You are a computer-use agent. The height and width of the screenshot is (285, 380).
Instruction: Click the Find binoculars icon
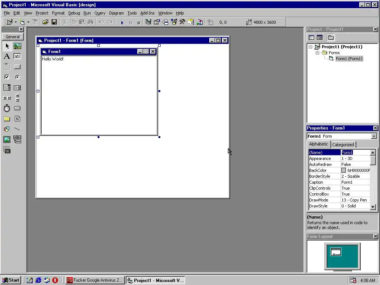tap(91, 22)
